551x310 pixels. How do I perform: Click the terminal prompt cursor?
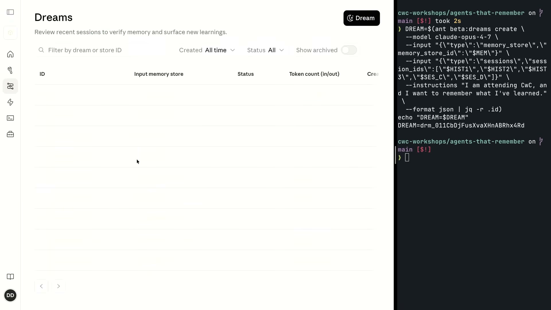(x=407, y=157)
